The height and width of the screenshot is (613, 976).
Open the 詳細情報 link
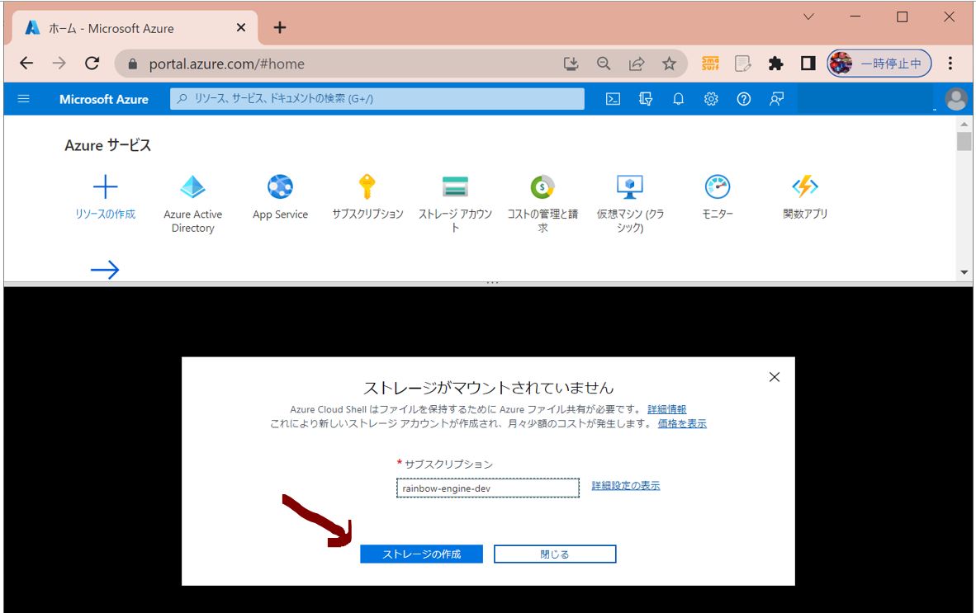666,409
